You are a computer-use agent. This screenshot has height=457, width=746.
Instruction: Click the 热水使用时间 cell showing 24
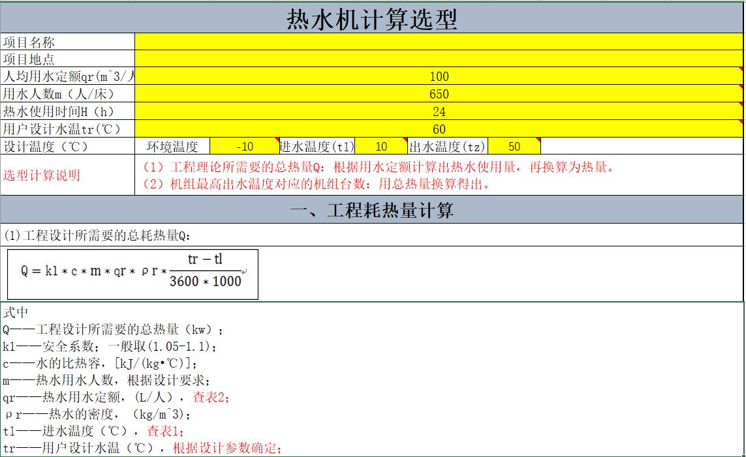(x=439, y=111)
